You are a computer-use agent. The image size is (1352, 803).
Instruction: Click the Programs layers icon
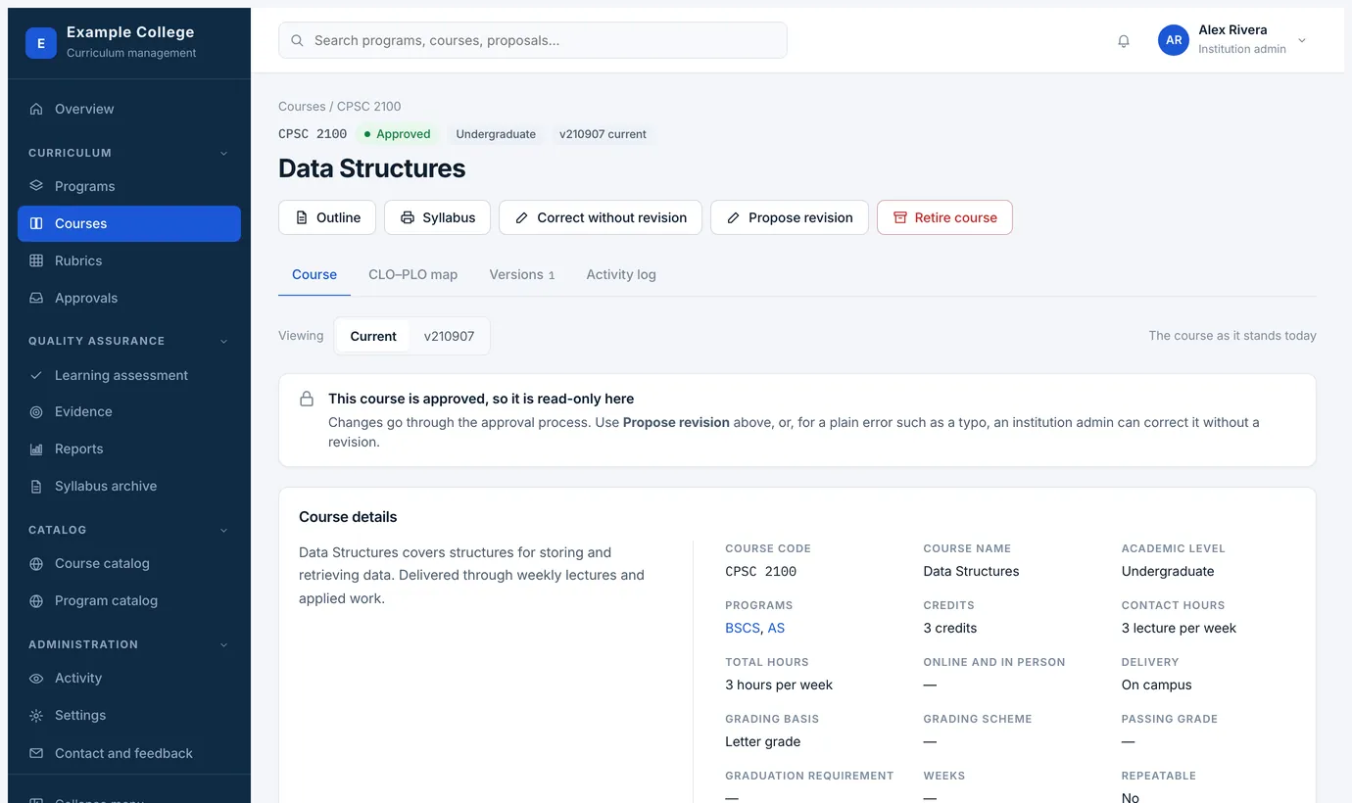[36, 186]
